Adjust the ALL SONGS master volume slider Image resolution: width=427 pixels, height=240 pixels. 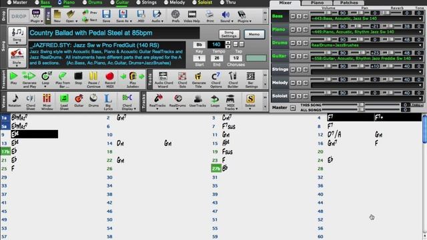pos(361,109)
